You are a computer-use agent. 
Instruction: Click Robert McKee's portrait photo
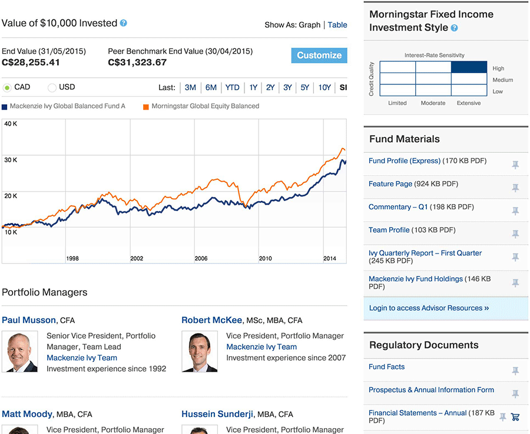pyautogui.click(x=200, y=351)
